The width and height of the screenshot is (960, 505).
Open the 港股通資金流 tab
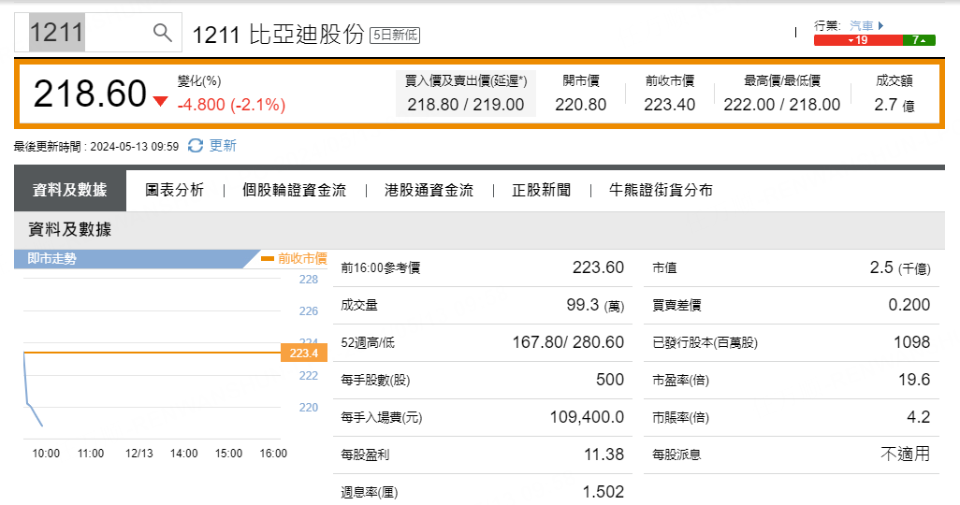[429, 190]
